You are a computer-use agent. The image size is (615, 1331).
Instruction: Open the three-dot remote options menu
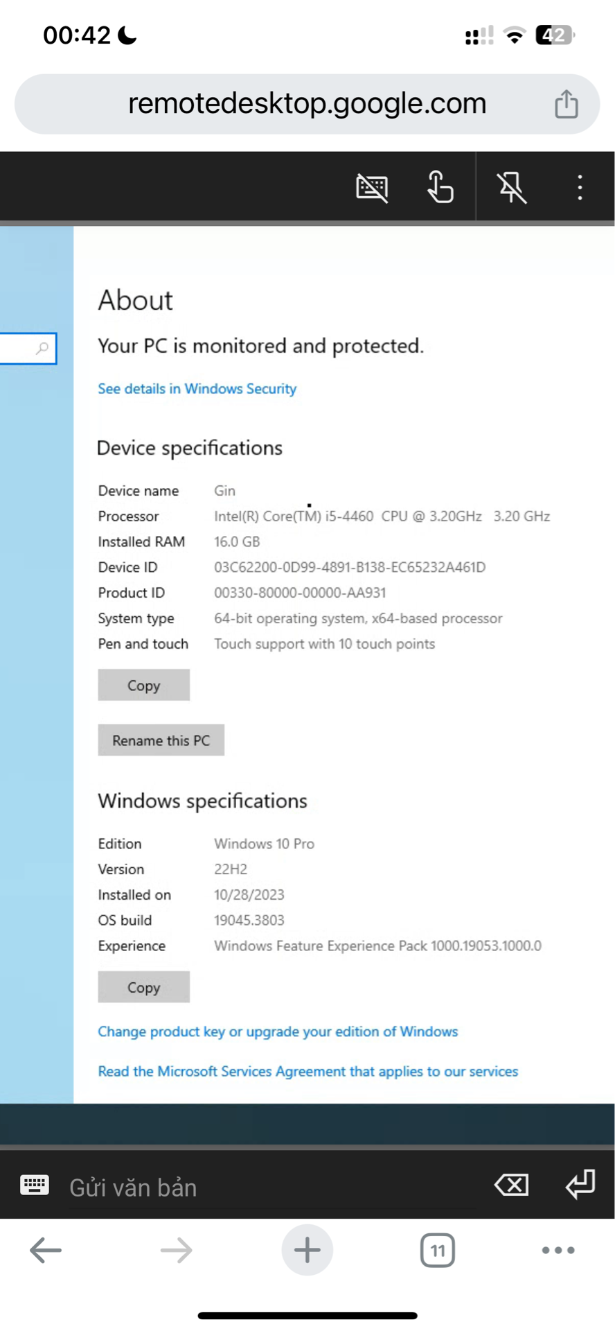(x=580, y=187)
